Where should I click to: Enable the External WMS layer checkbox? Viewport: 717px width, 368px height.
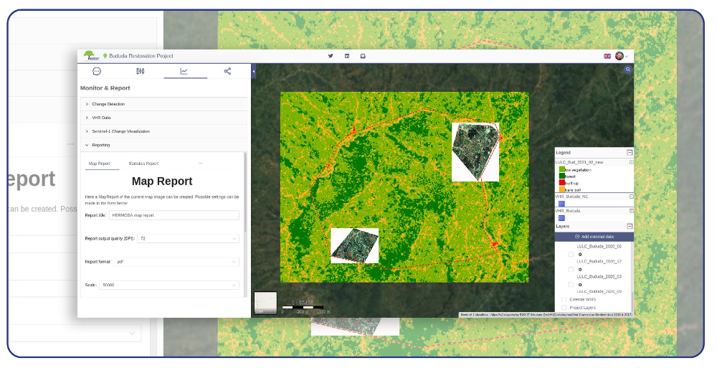(563, 299)
